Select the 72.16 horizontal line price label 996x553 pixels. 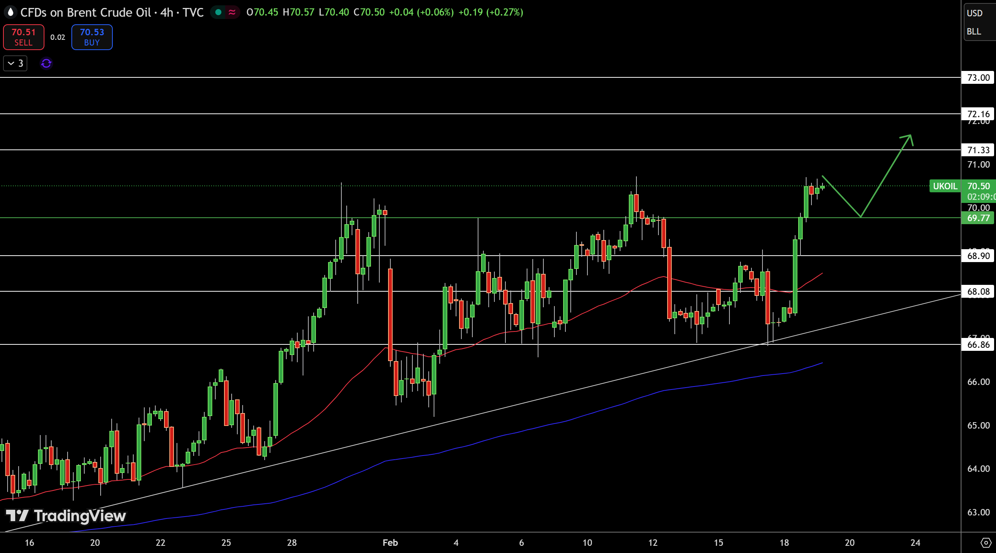coord(978,114)
